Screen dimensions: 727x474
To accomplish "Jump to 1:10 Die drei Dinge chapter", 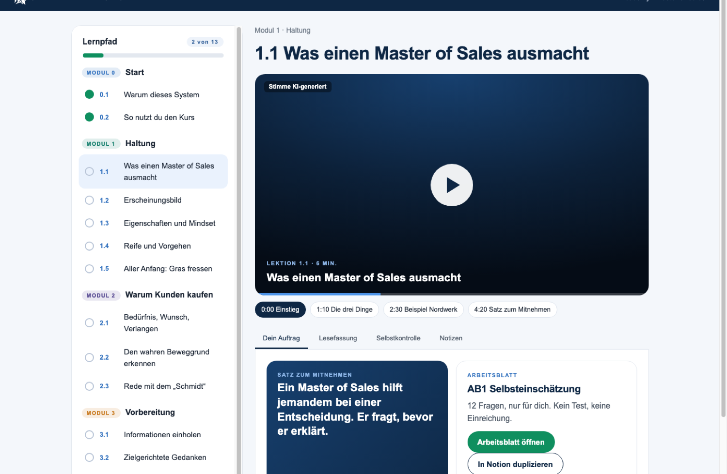I will (x=345, y=309).
